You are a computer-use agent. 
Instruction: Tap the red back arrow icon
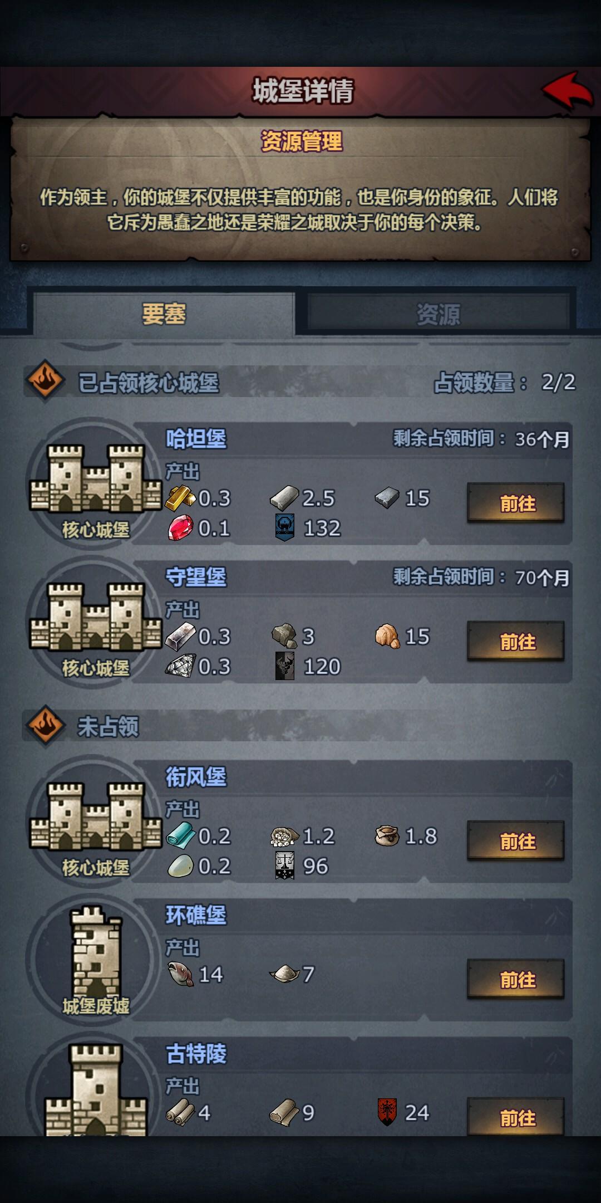[x=568, y=90]
